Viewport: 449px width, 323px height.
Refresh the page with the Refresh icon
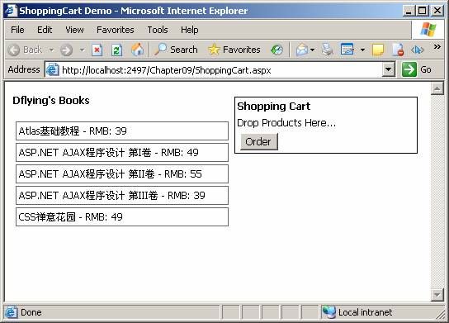116,50
